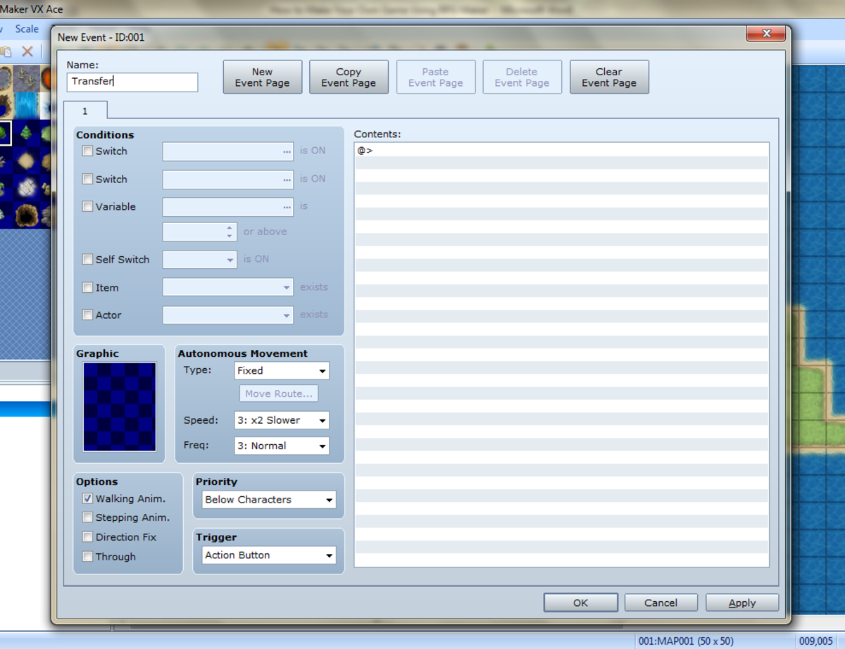This screenshot has height=649, width=845.
Task: Select the dark cave hole tile
Action: (27, 214)
